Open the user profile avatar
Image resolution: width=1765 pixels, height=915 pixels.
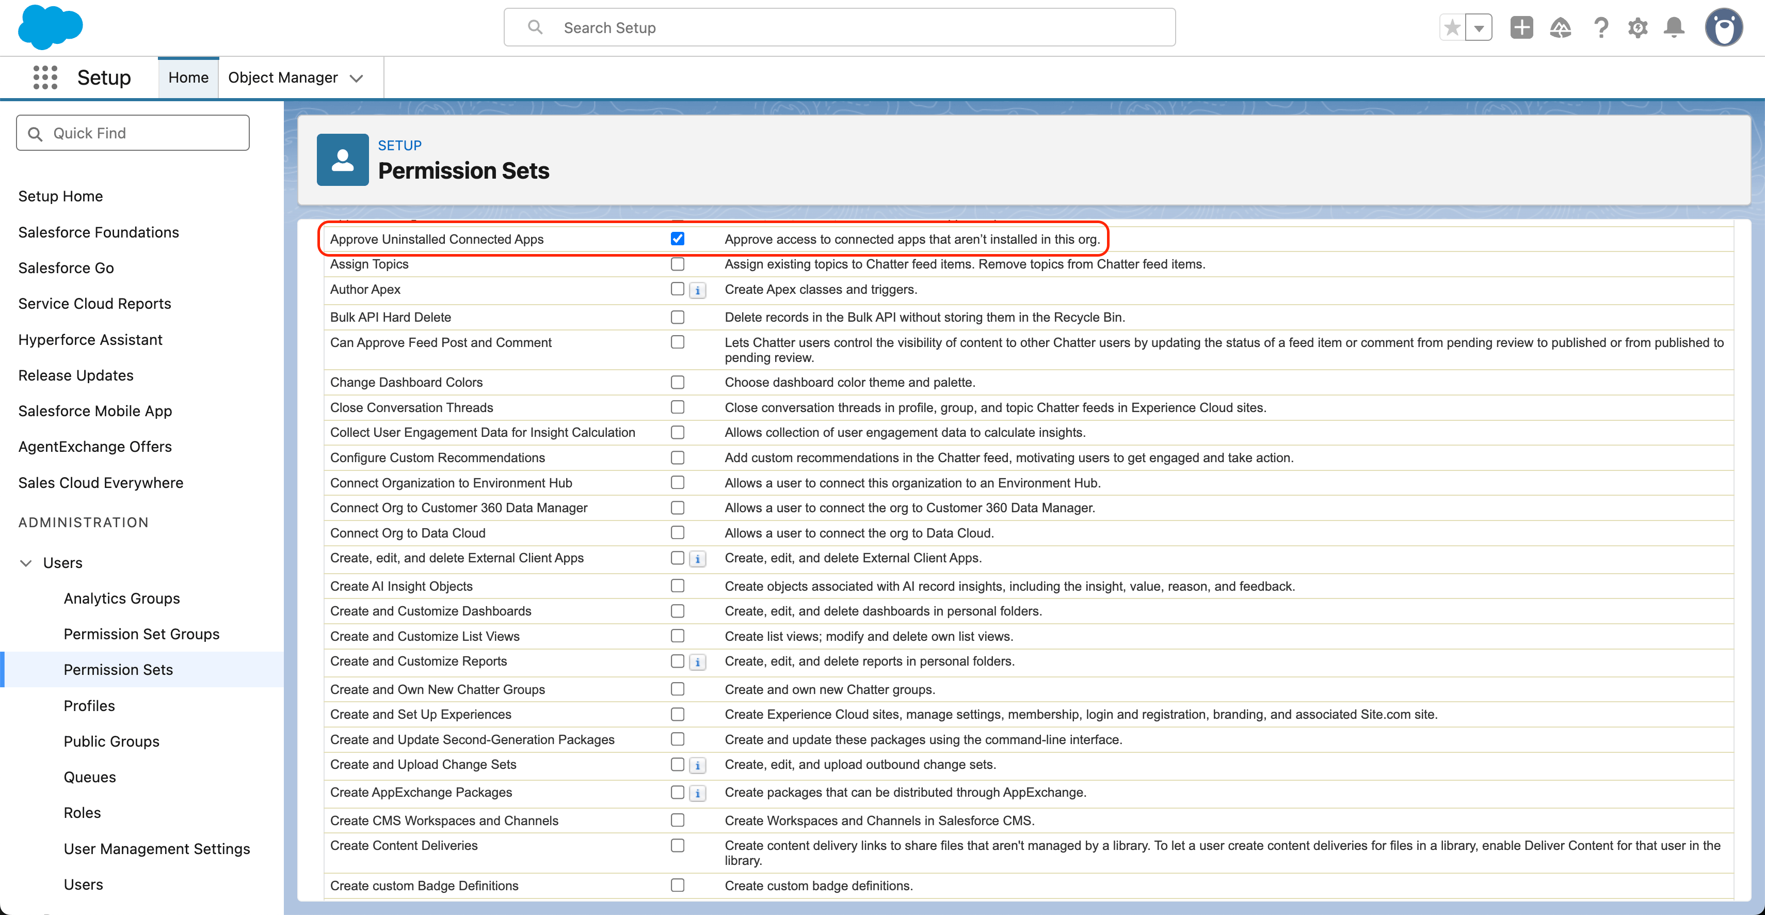tap(1723, 28)
